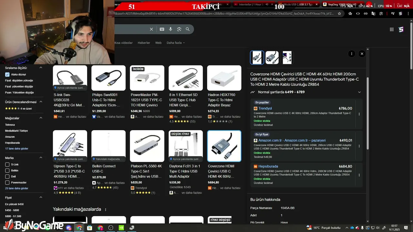Click the weather widget showing 16°C
Viewport: 413px width, 232px height.
coord(323,228)
